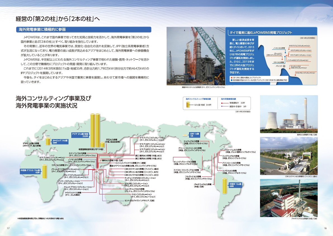Click サラブリNK2コジェネレーション label on the world map
The width and height of the screenshot is (333, 236).
coord(52,159)
